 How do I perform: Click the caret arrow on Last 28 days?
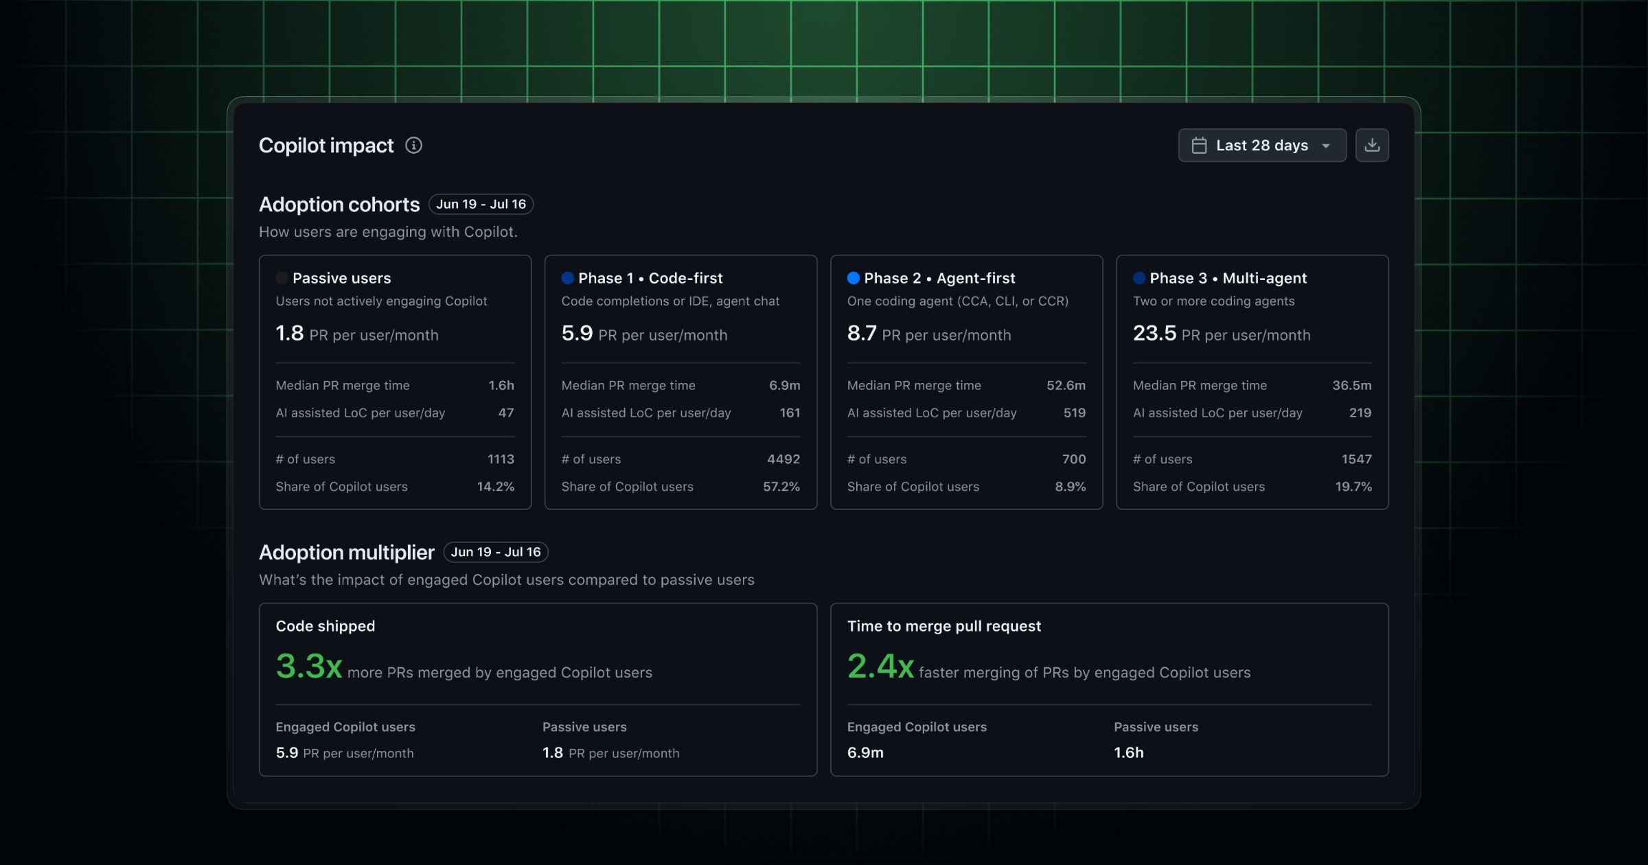1326,146
